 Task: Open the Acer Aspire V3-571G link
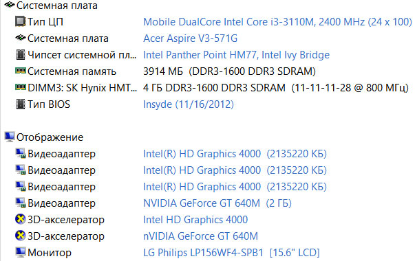pos(190,38)
